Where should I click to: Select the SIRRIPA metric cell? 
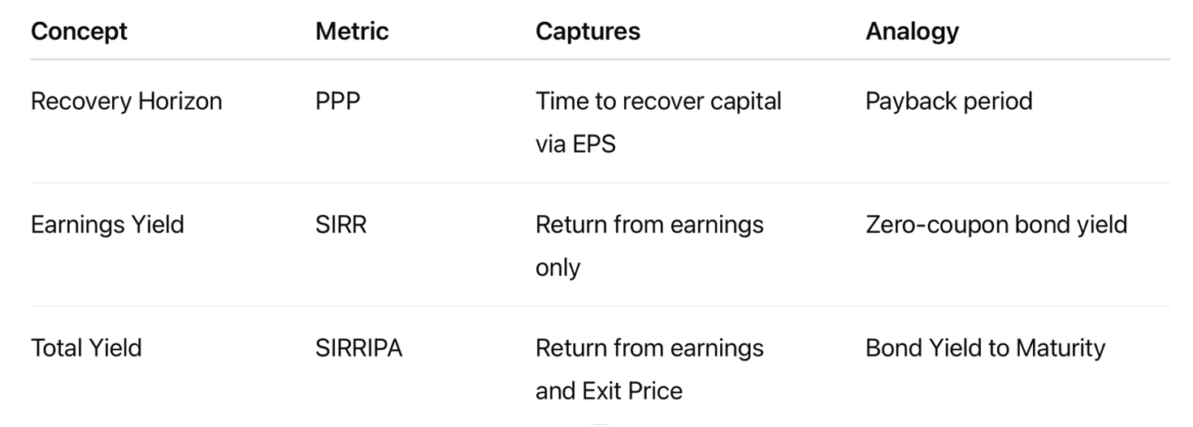click(358, 348)
